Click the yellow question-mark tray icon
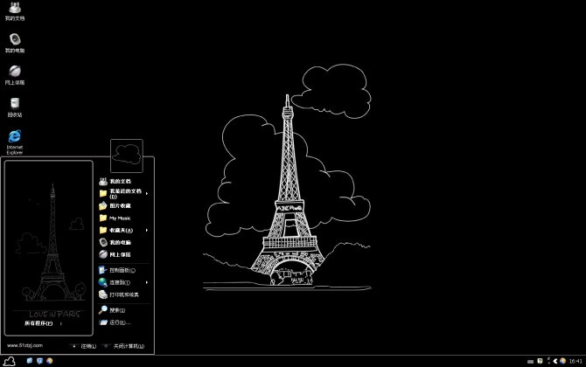 540,361
